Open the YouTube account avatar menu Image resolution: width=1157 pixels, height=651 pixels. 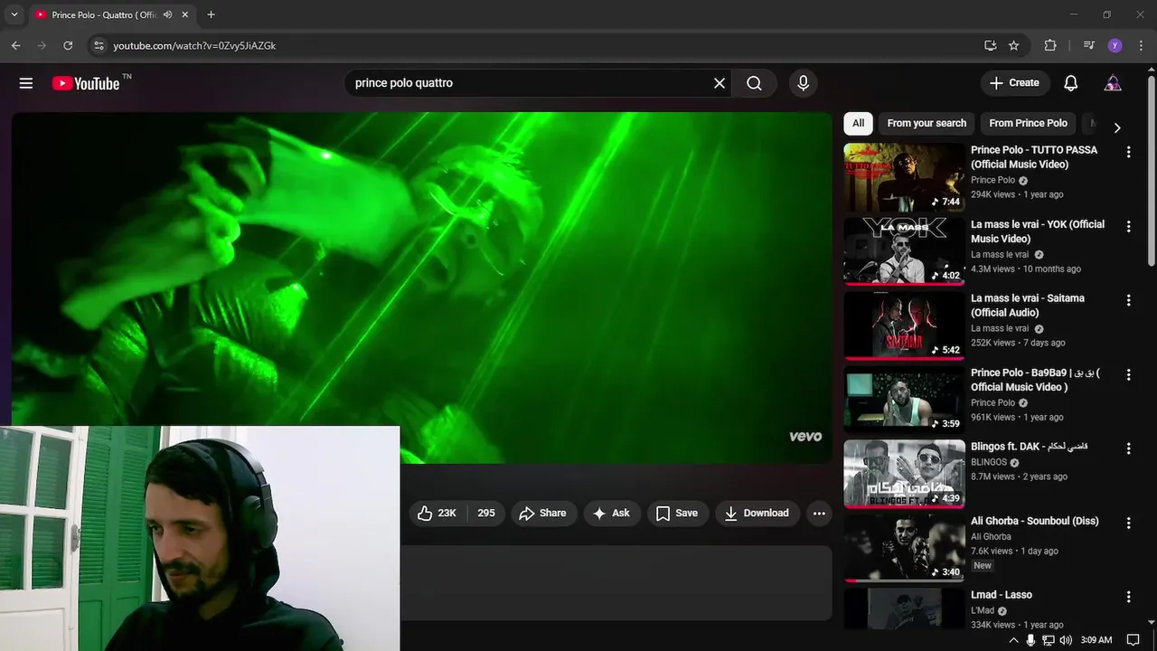click(1113, 83)
